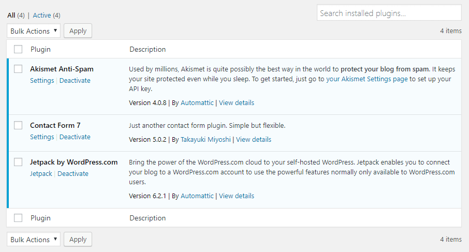Deactivate the Jetpack by WordPress.com plugin
The image size is (469, 252).
[x=73, y=174]
